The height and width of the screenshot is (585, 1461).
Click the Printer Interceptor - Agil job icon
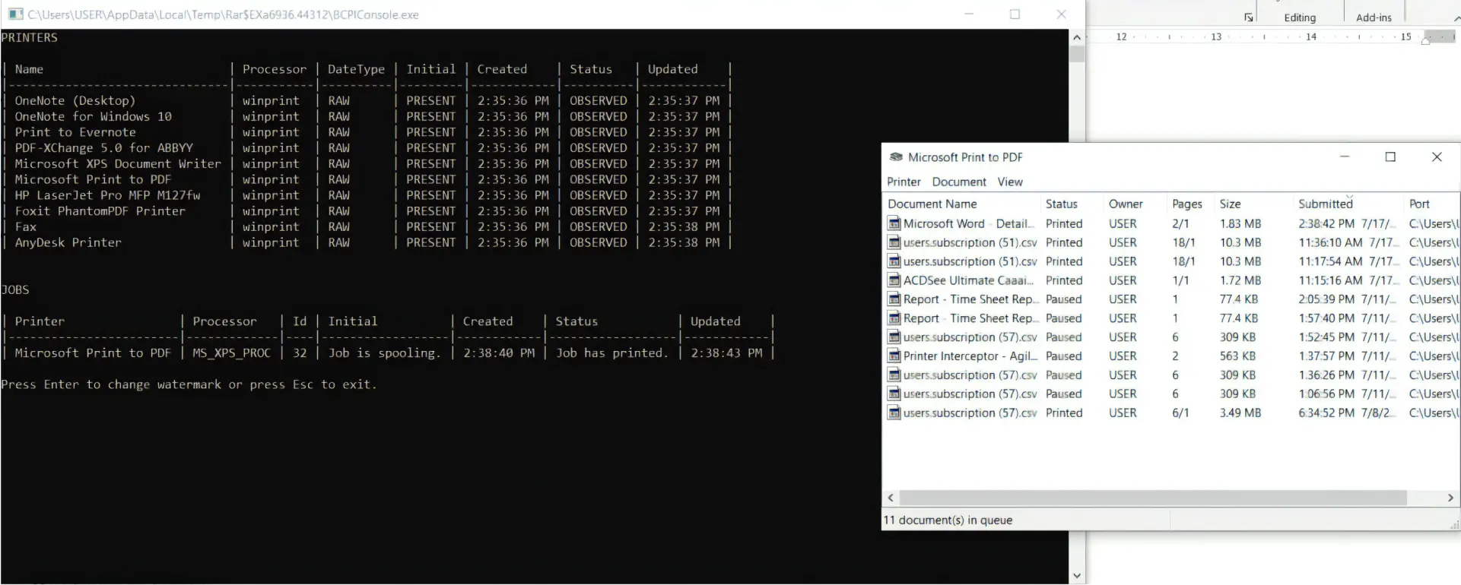894,356
